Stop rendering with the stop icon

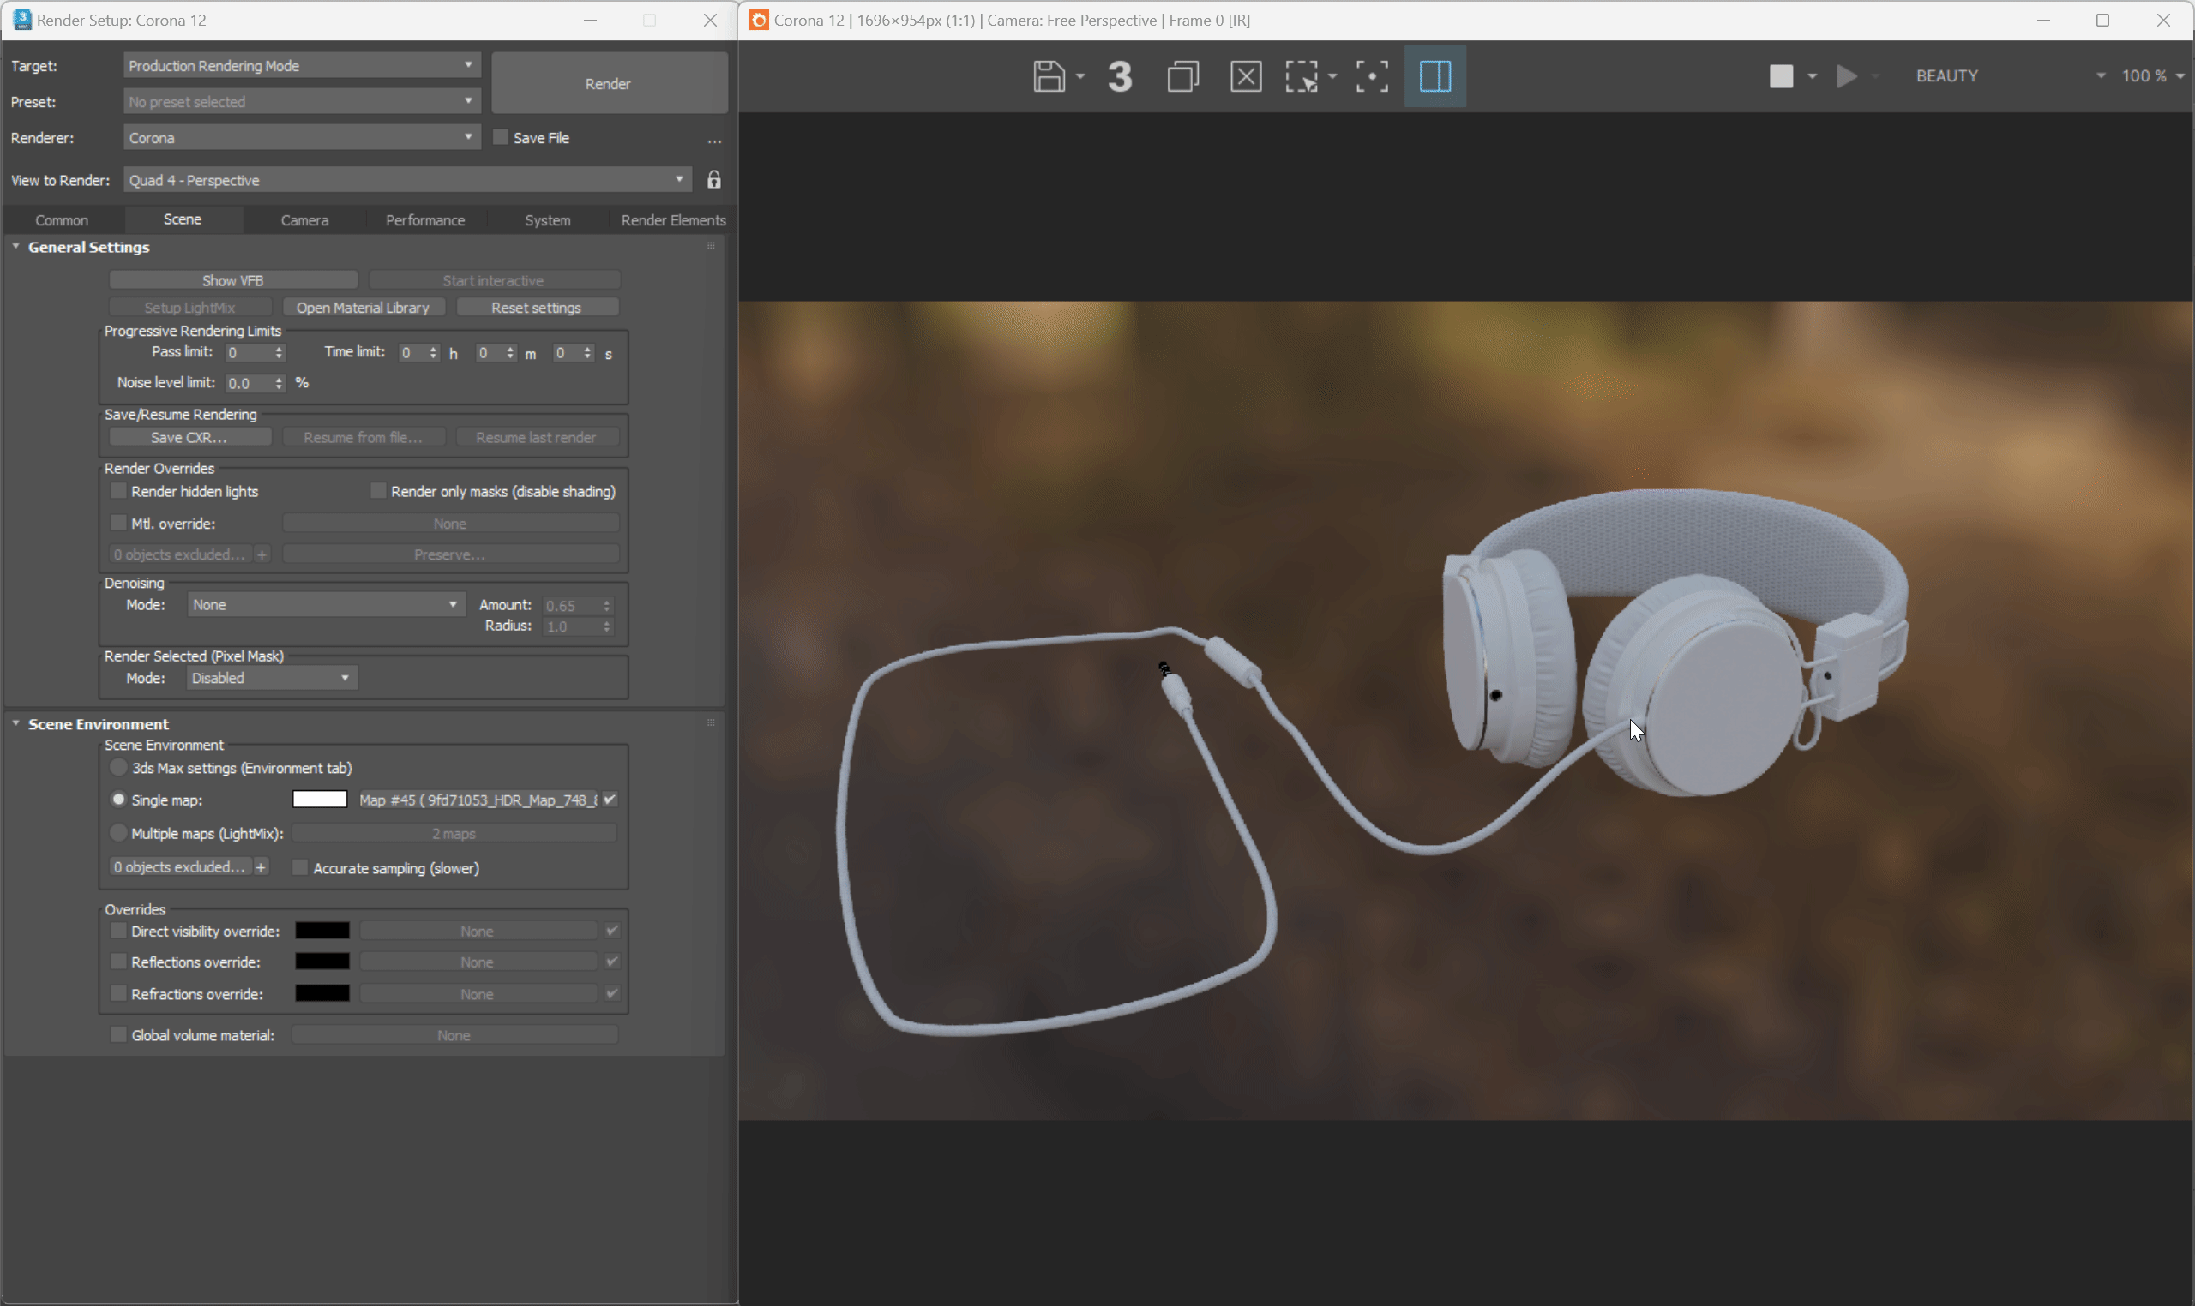[1780, 76]
